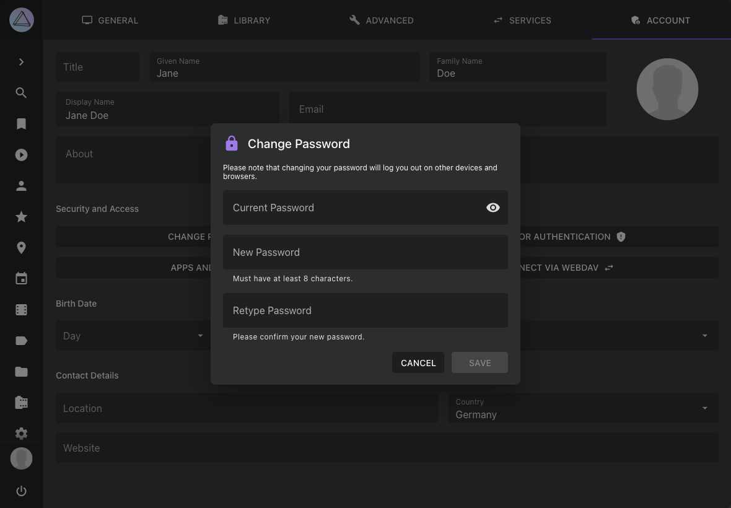
Task: Expand the rightmost birth date dropdown
Action: click(704, 335)
